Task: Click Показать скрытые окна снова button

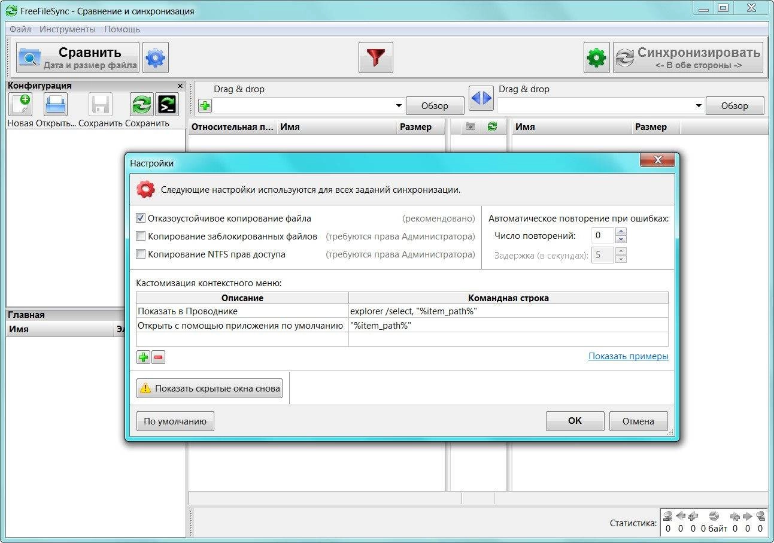Action: [210, 388]
